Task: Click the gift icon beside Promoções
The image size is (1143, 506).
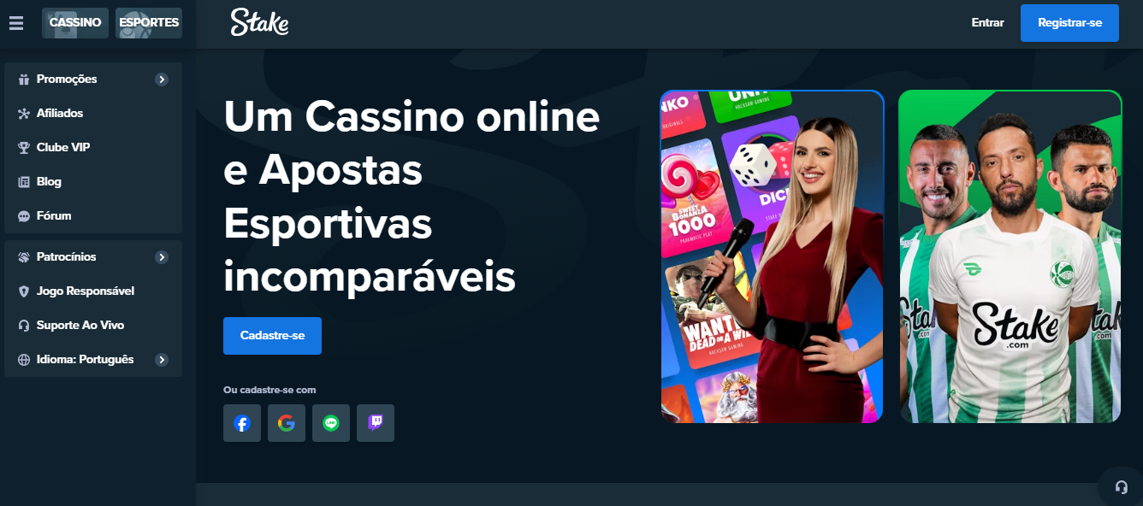Action: pyautogui.click(x=24, y=79)
